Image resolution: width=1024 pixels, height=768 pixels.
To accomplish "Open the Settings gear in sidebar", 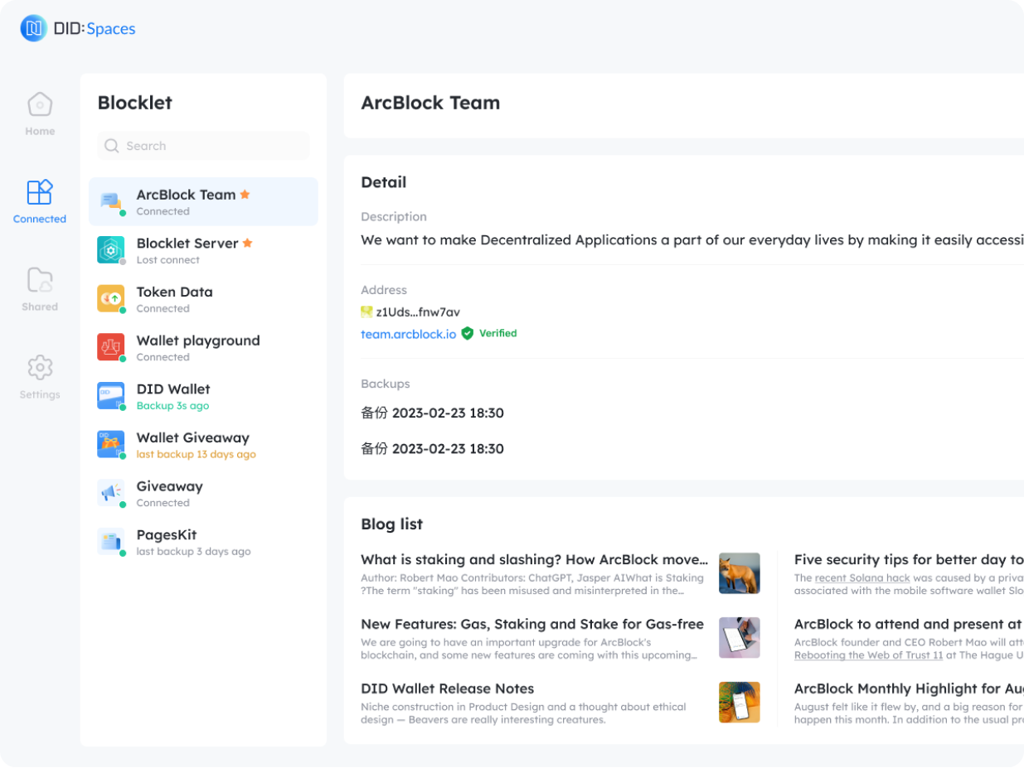I will 40,376.
